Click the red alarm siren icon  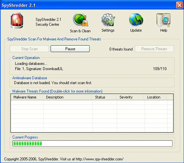[x=17, y=21]
